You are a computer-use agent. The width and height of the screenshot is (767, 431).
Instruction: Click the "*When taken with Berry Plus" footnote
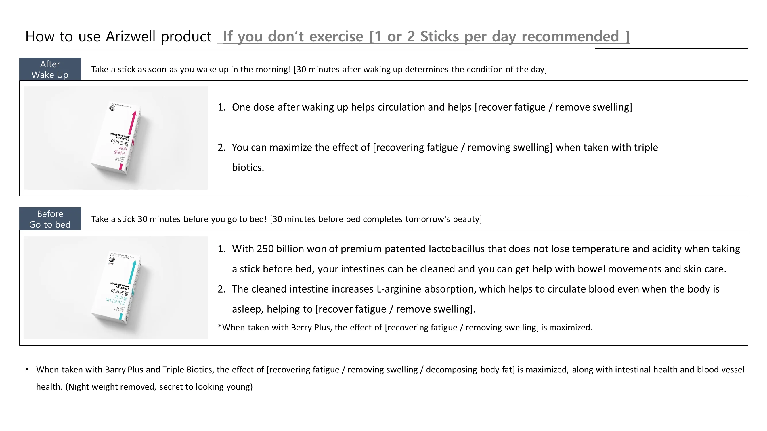pos(405,328)
